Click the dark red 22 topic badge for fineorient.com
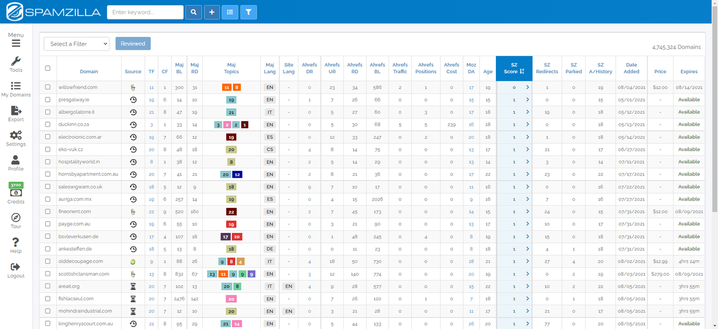This screenshot has height=329, width=718. point(231,211)
